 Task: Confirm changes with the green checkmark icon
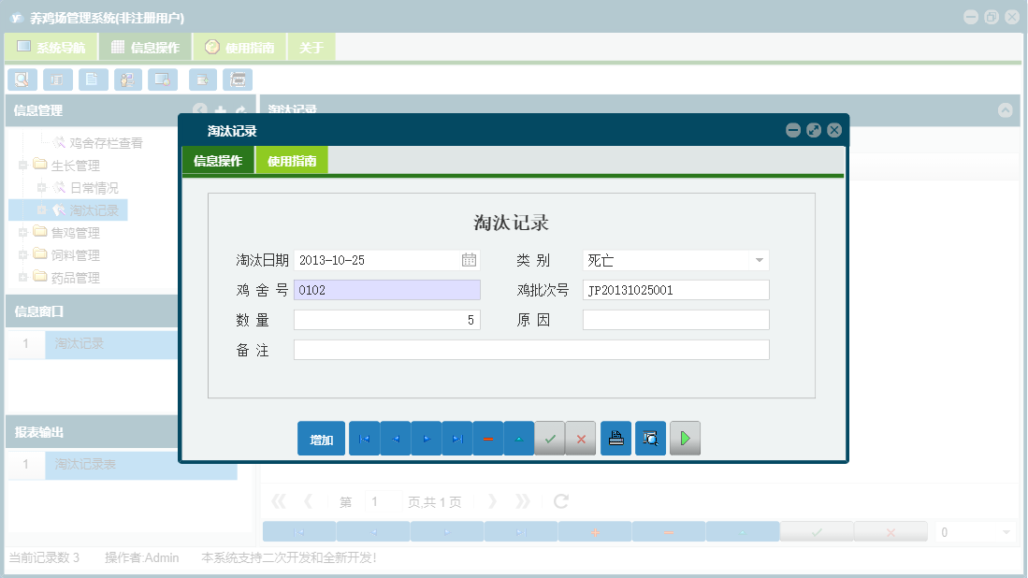[550, 438]
